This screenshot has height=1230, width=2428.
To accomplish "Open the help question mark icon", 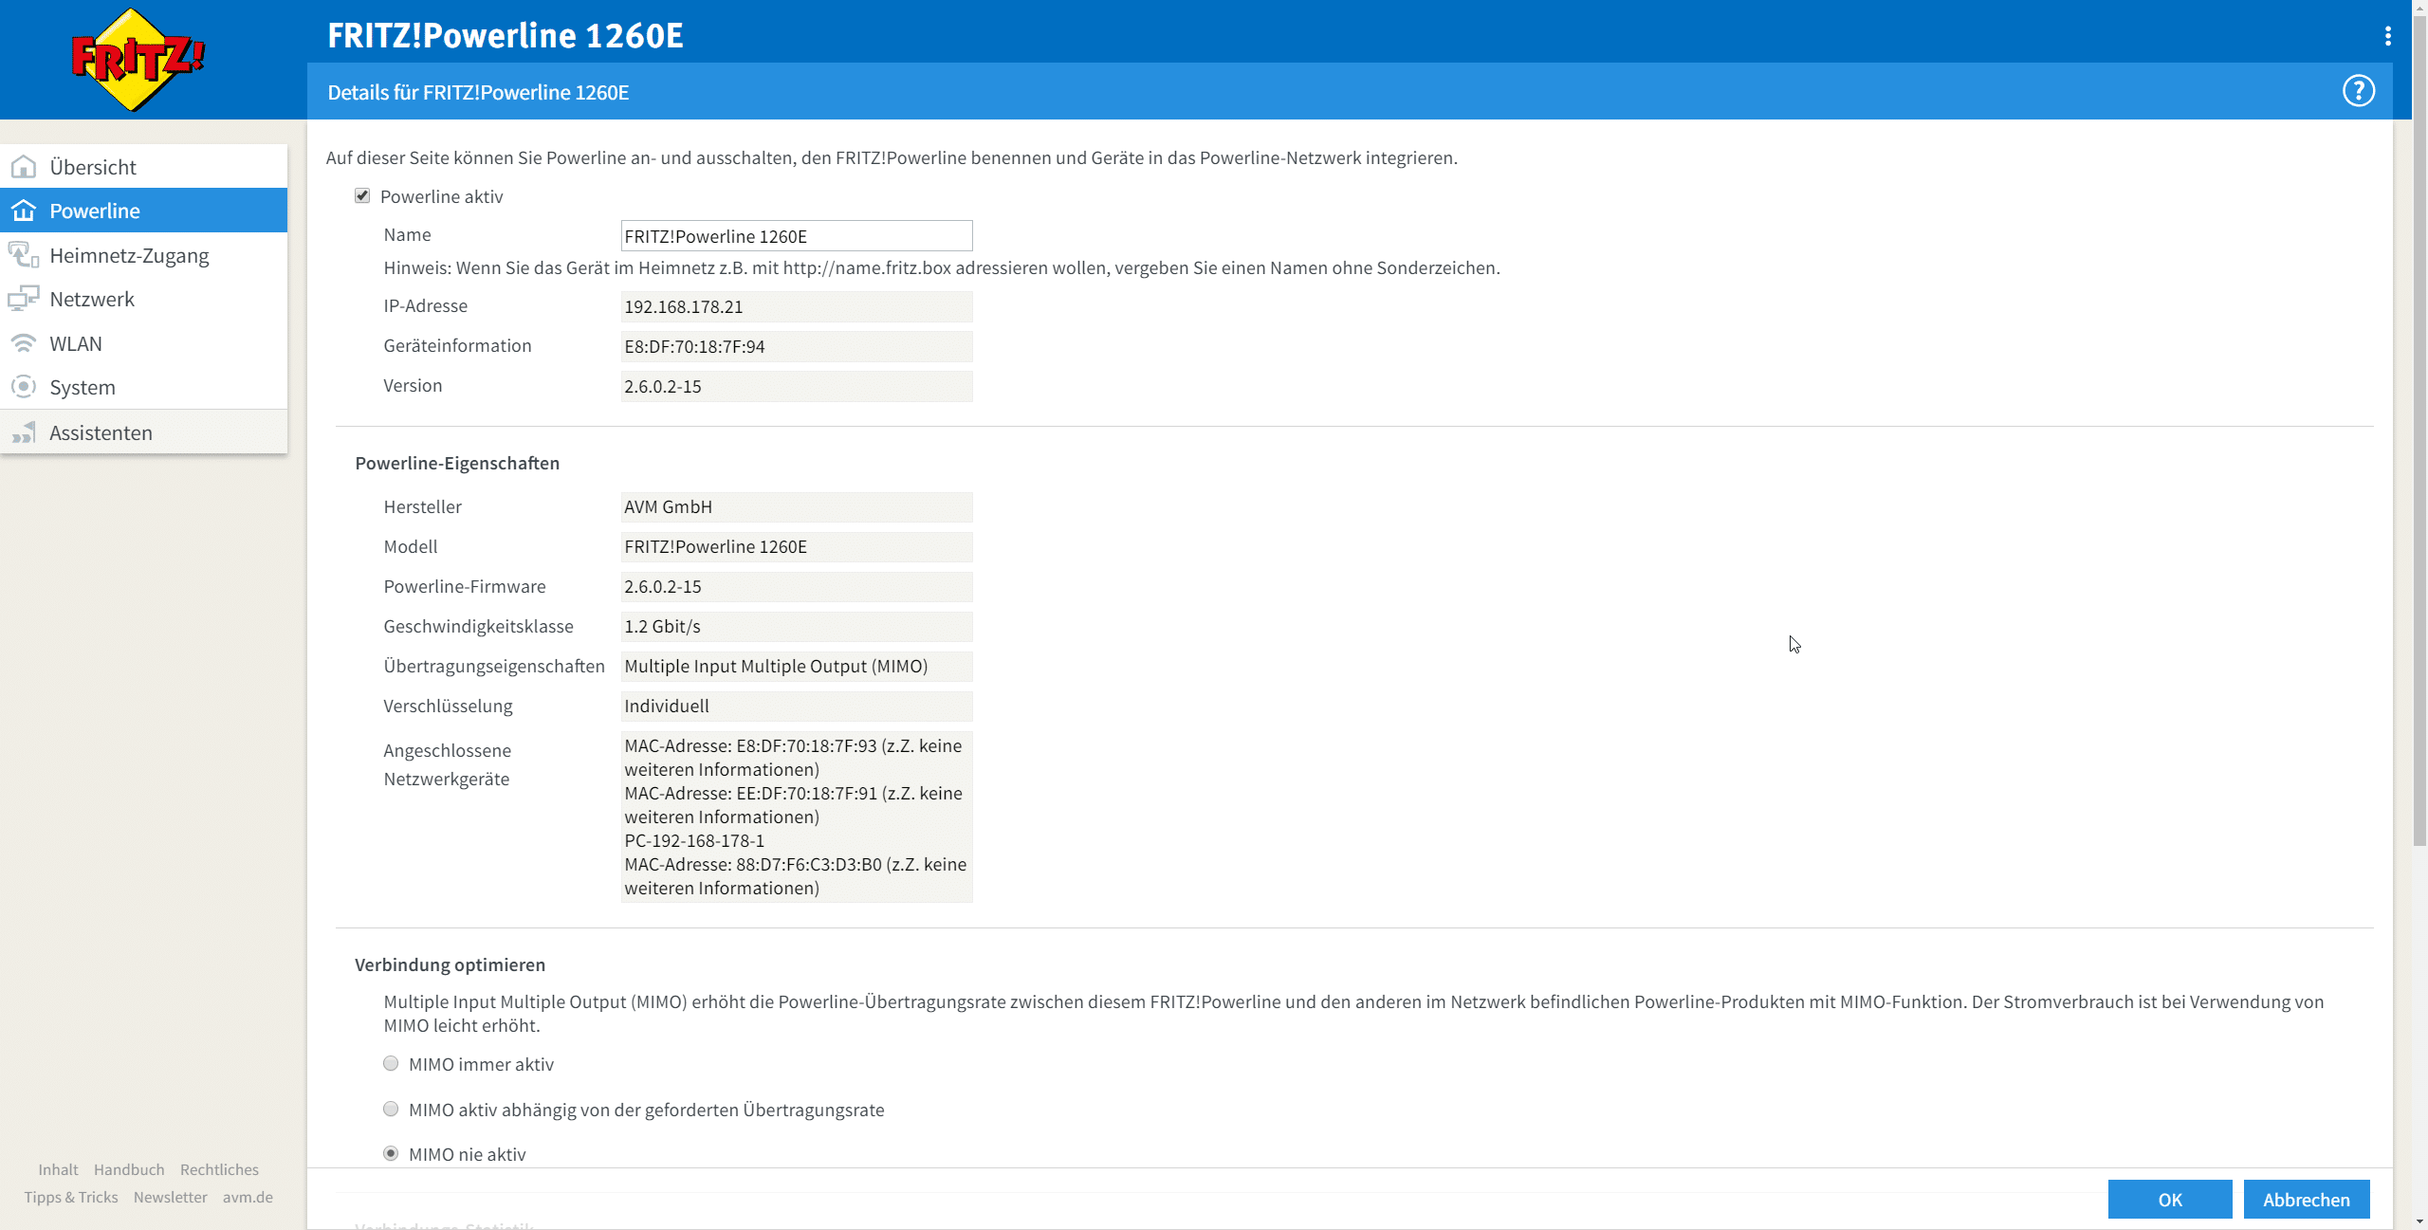I will pyautogui.click(x=2358, y=91).
